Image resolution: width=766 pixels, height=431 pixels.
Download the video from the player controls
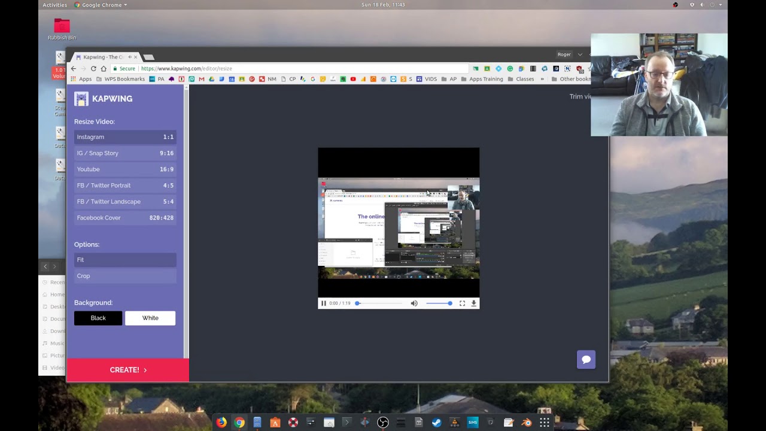474,303
